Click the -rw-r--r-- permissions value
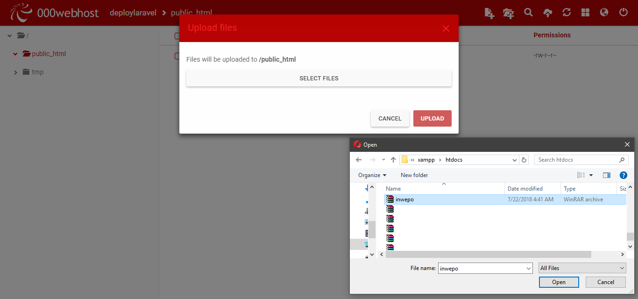Viewport: 638px width, 299px height. click(545, 56)
